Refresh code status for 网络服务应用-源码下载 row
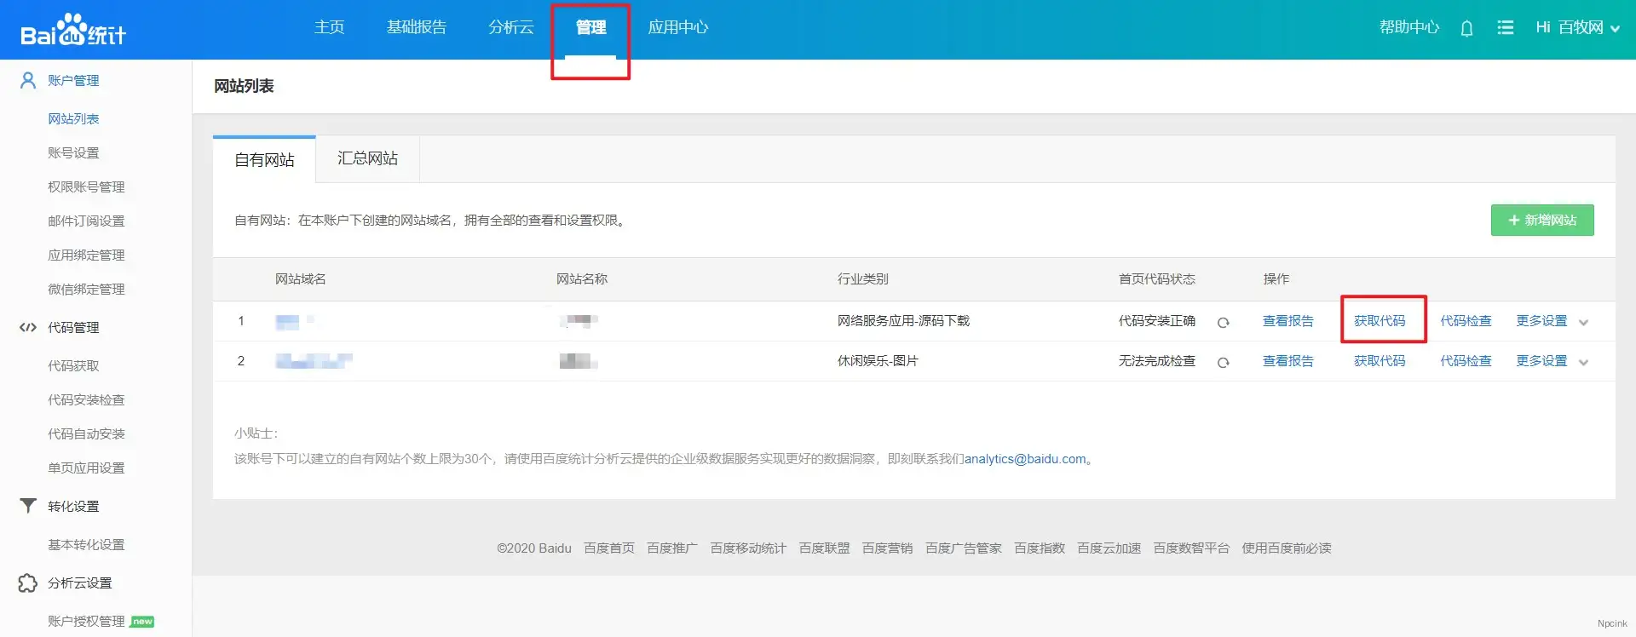Viewport: 1636px width, 637px height. point(1223,322)
